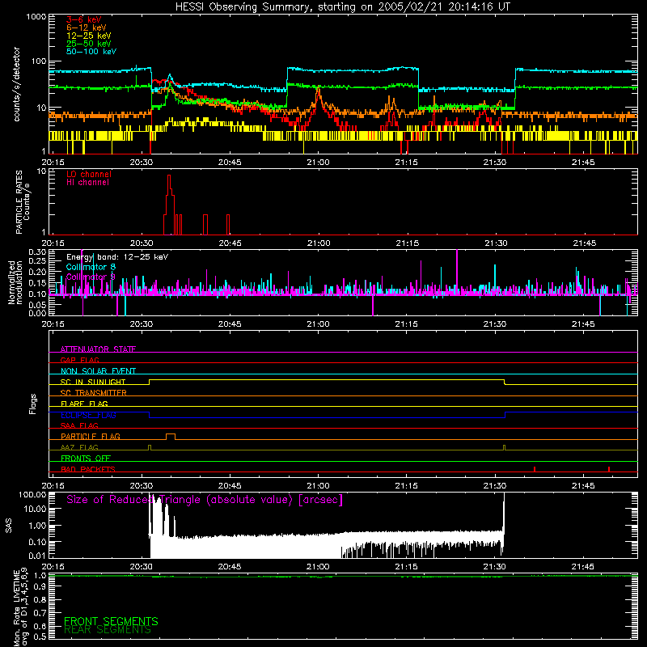This screenshot has height=647, width=647.
Task: Click the GAP_FLAG label
Action: click(x=79, y=360)
